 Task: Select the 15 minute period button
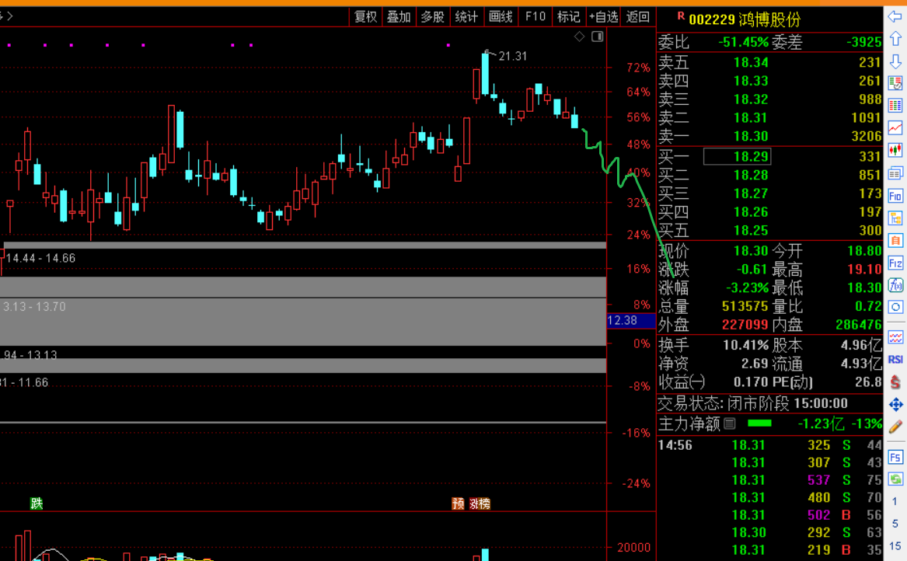895,546
